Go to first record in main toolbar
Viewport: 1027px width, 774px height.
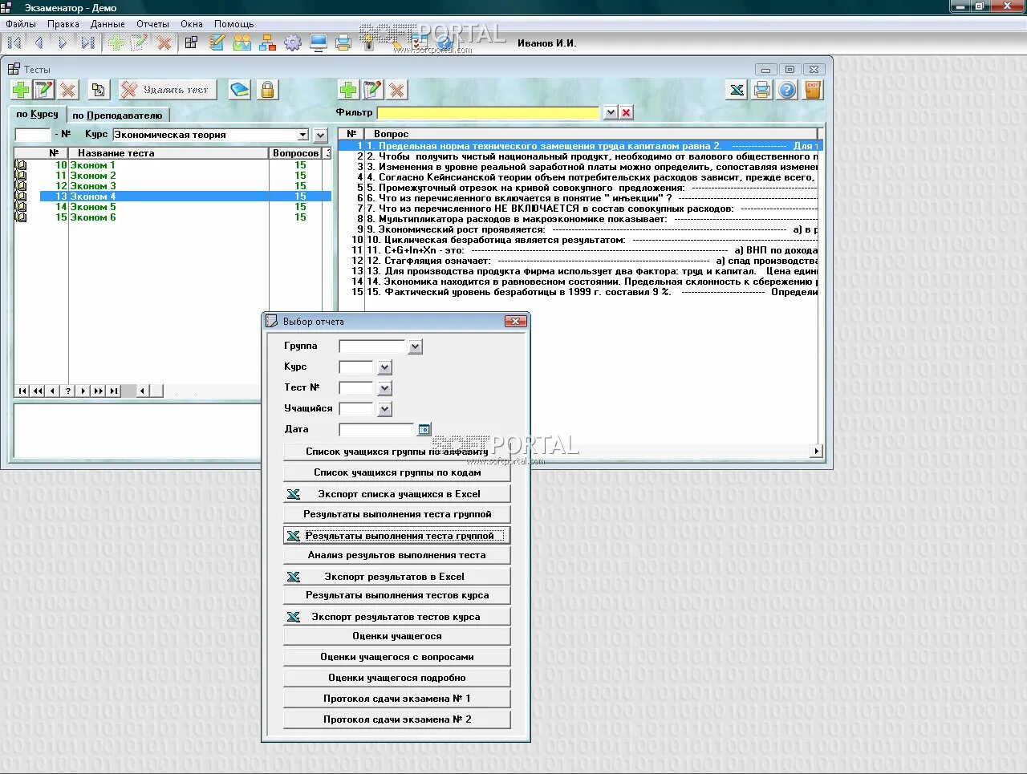[x=14, y=43]
